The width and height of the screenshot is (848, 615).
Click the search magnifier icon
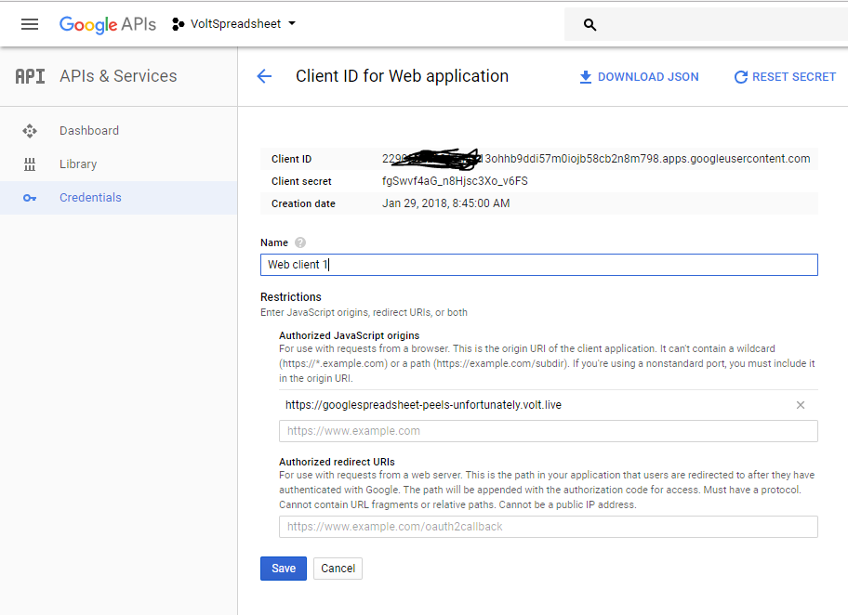pos(590,25)
